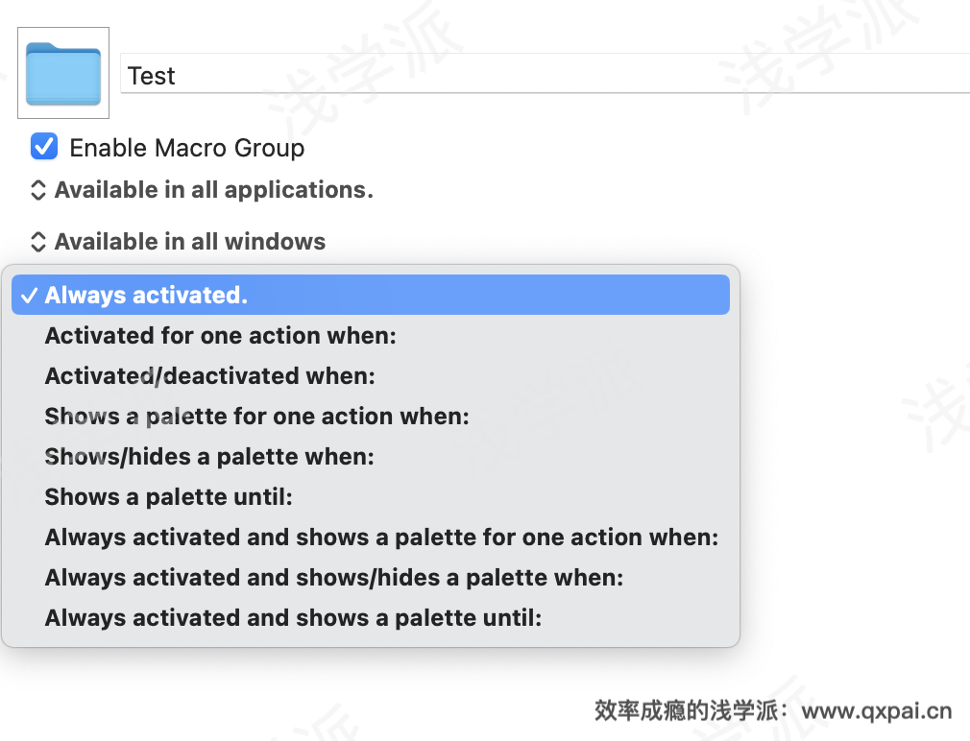
Task: Choose 'Activated for one action when:'
Action: (x=220, y=336)
